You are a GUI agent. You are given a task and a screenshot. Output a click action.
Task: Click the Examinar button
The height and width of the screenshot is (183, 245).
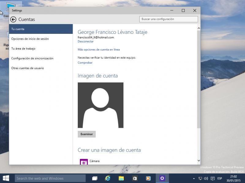(87, 134)
